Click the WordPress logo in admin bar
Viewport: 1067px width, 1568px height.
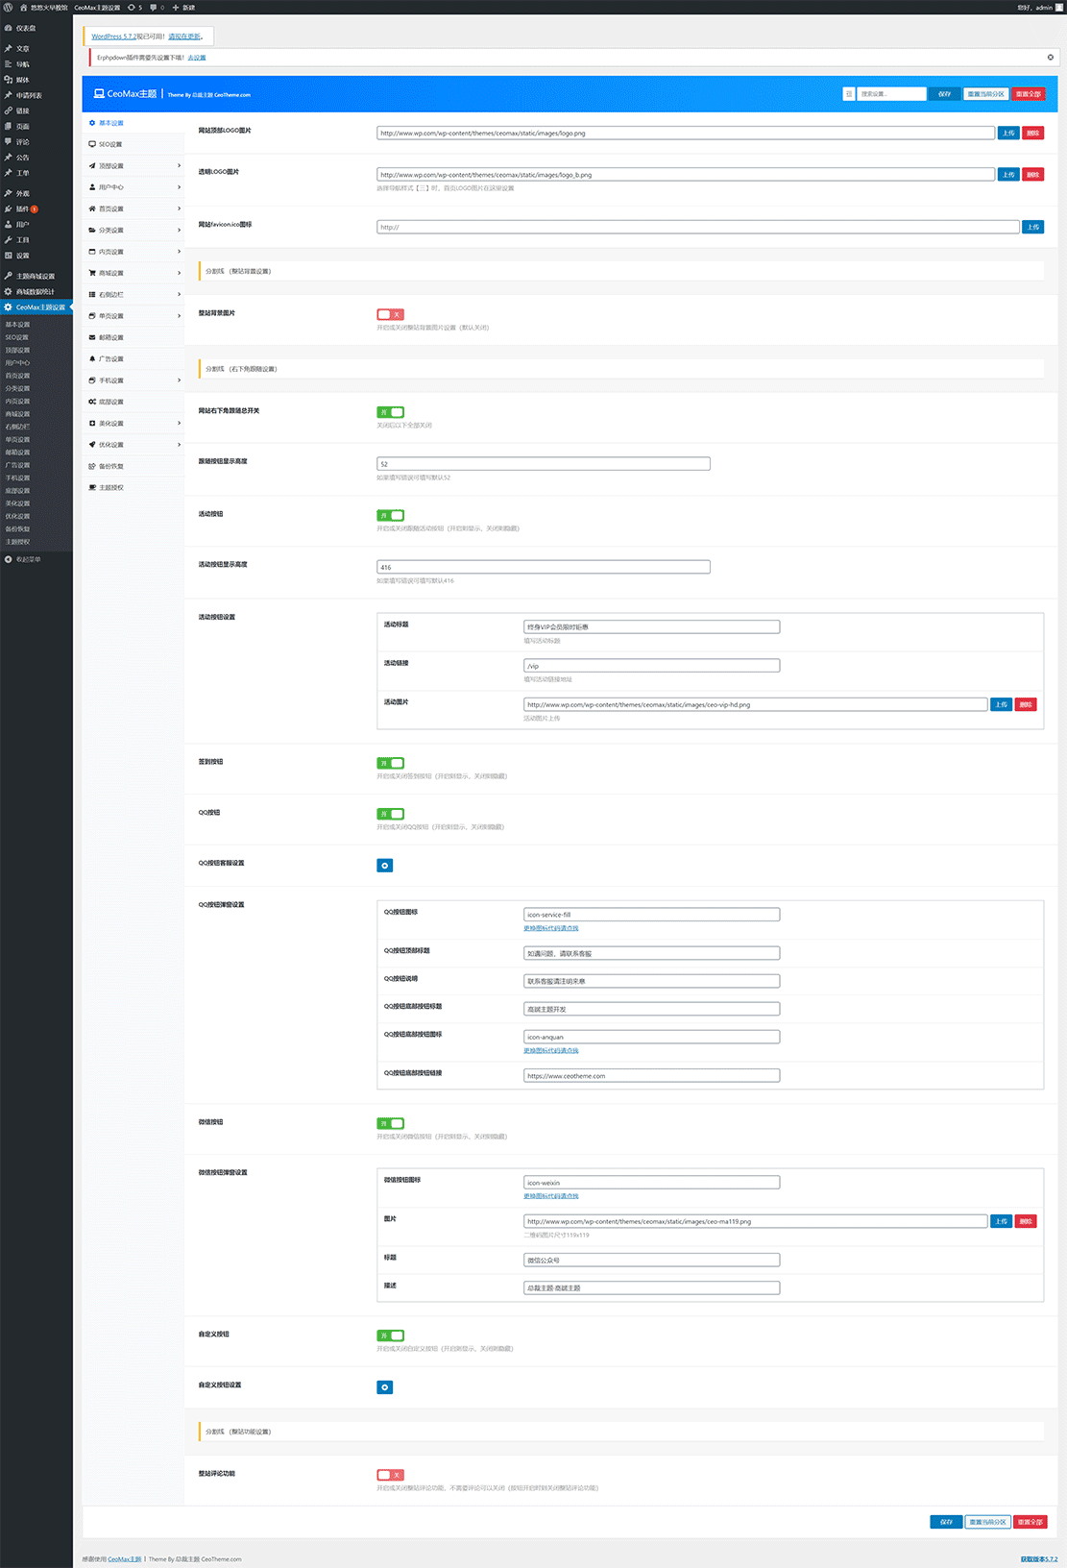tap(8, 7)
